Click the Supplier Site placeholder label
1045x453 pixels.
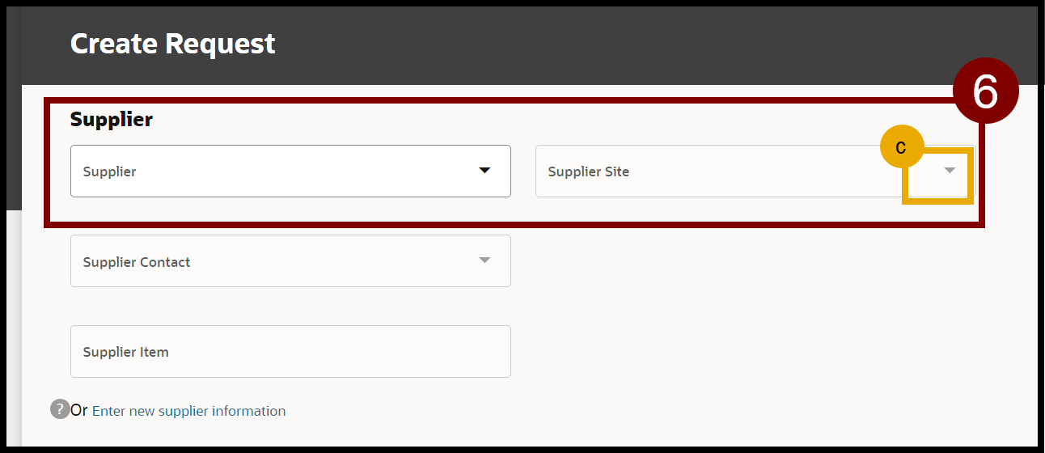tap(588, 171)
